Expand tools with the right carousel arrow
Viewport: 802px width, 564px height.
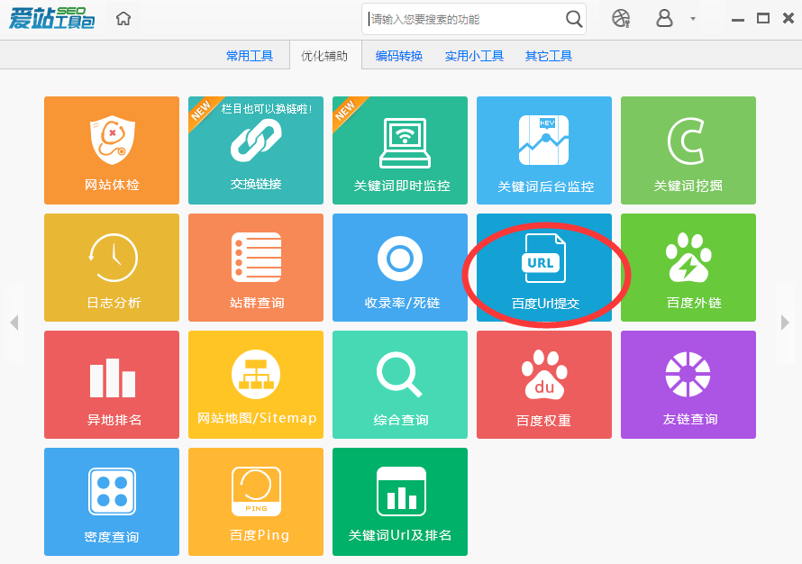(x=786, y=323)
